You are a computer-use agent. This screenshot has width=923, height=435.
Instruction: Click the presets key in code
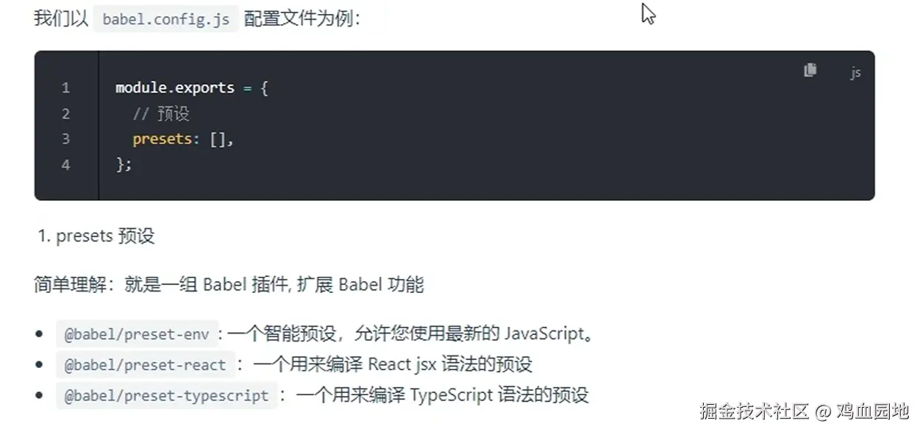coord(161,139)
